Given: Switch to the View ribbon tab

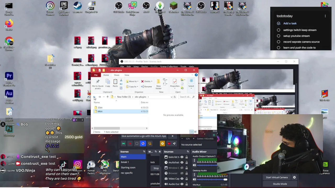Looking at the screenshot, I should tap(127, 75).
